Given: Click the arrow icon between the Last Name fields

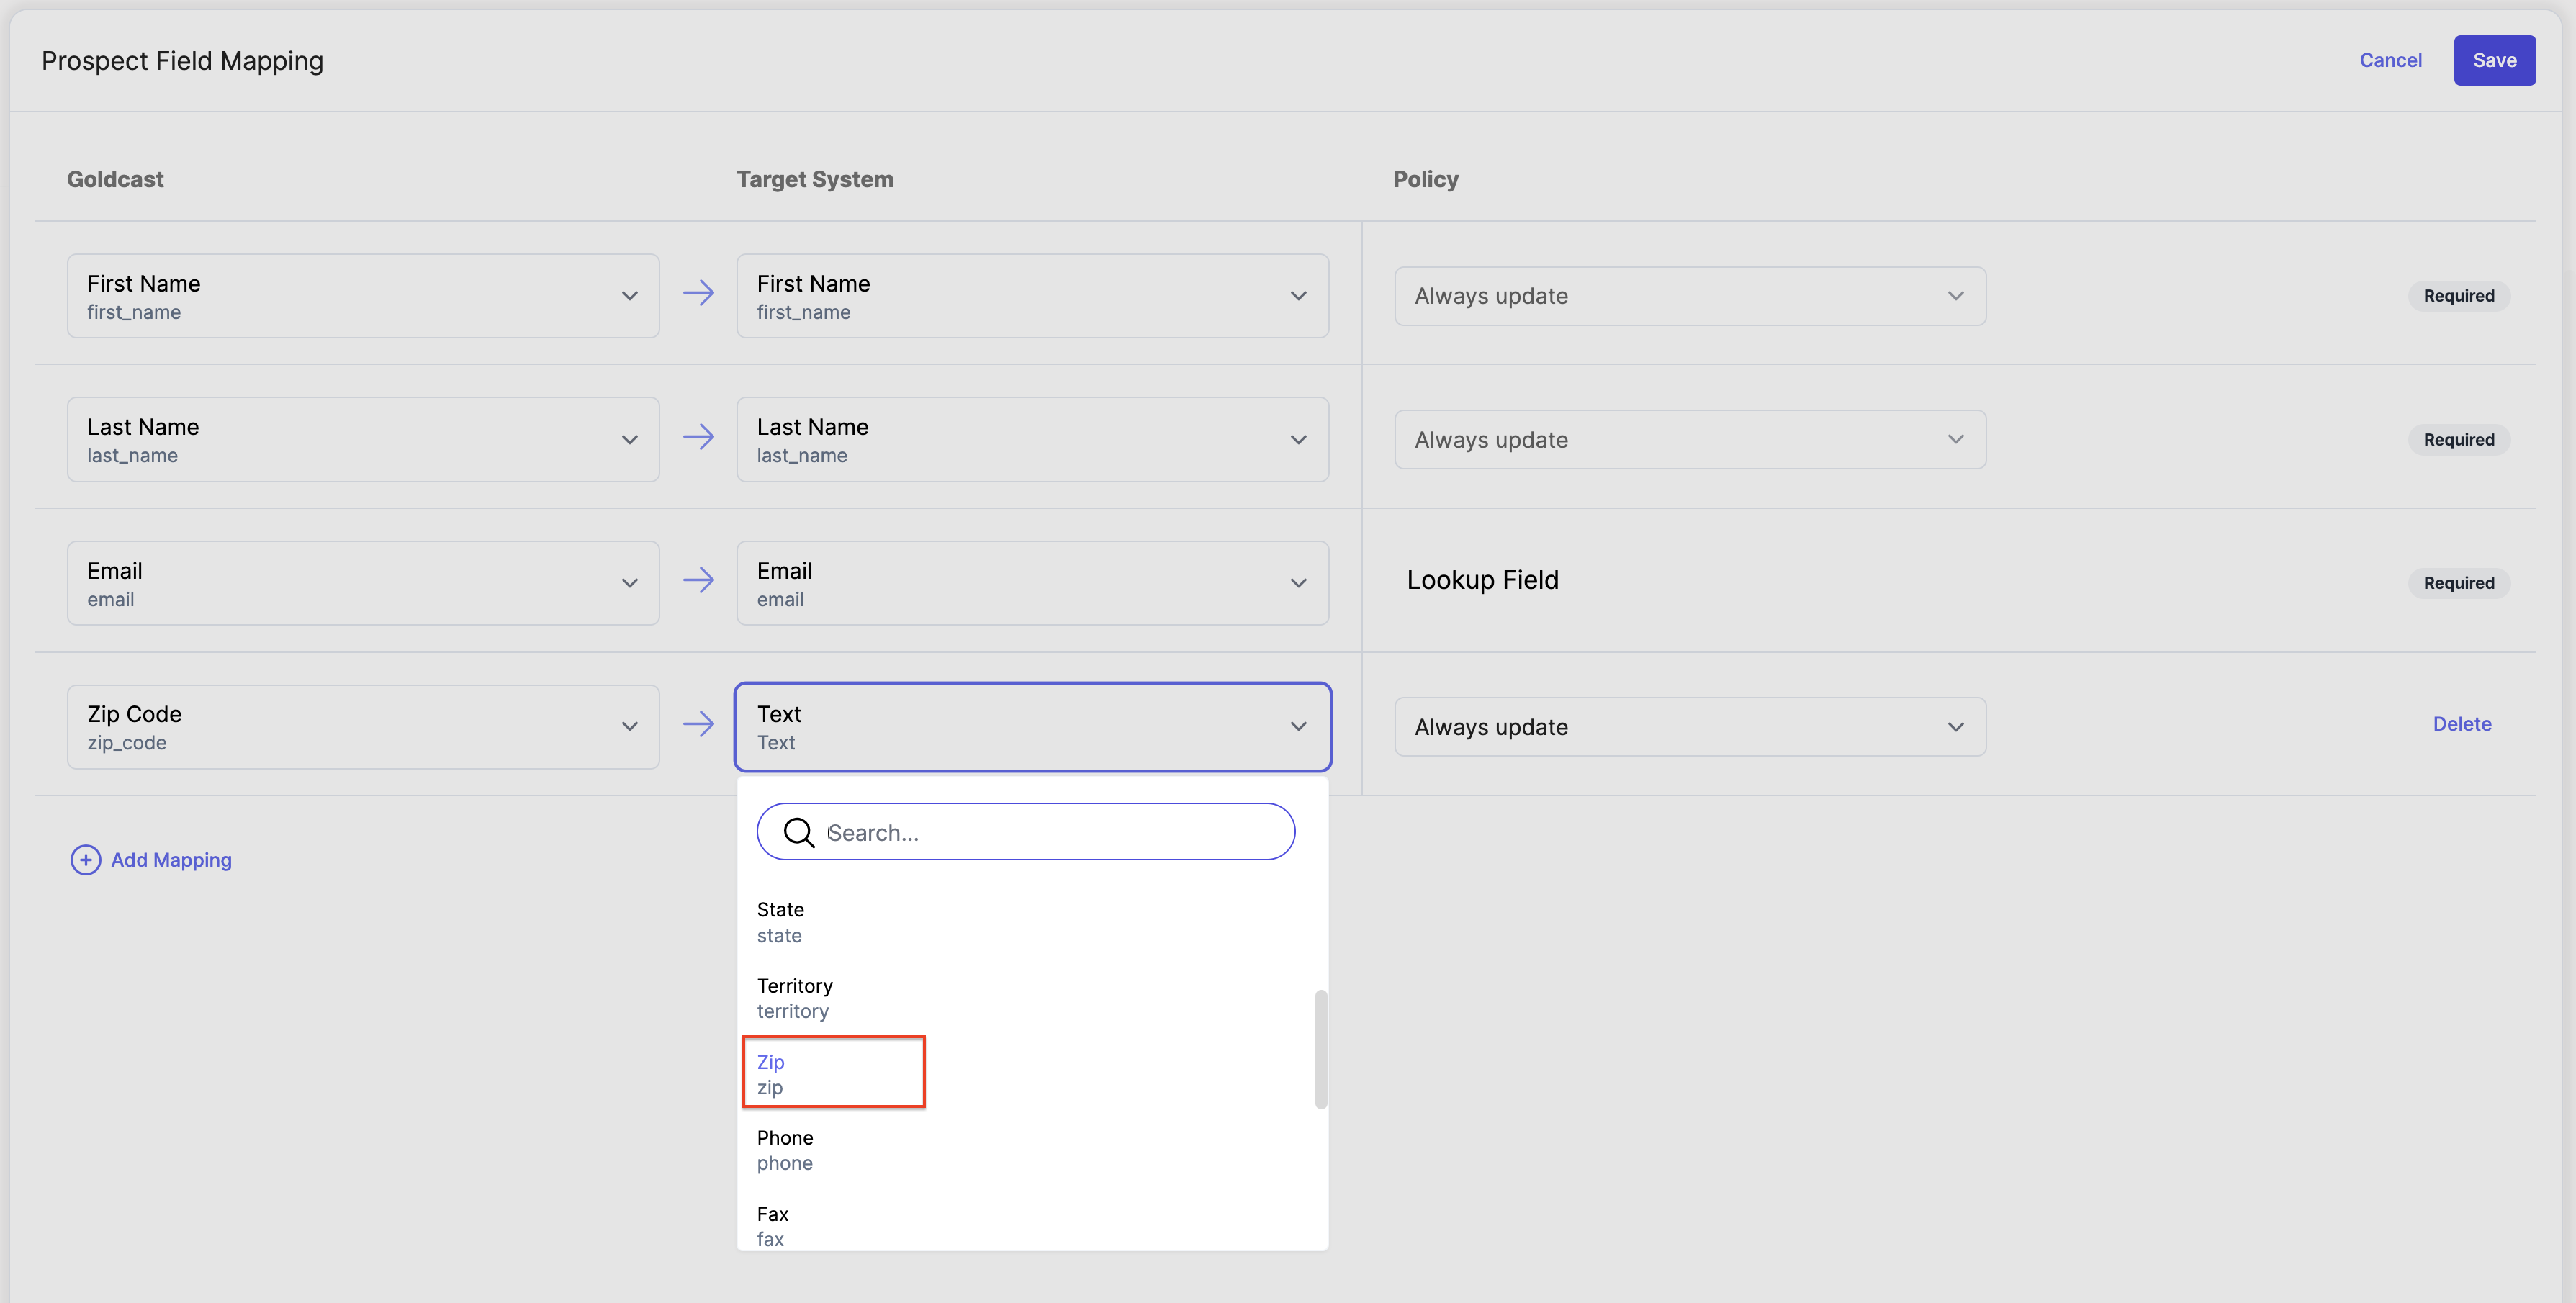Looking at the screenshot, I should coord(700,437).
